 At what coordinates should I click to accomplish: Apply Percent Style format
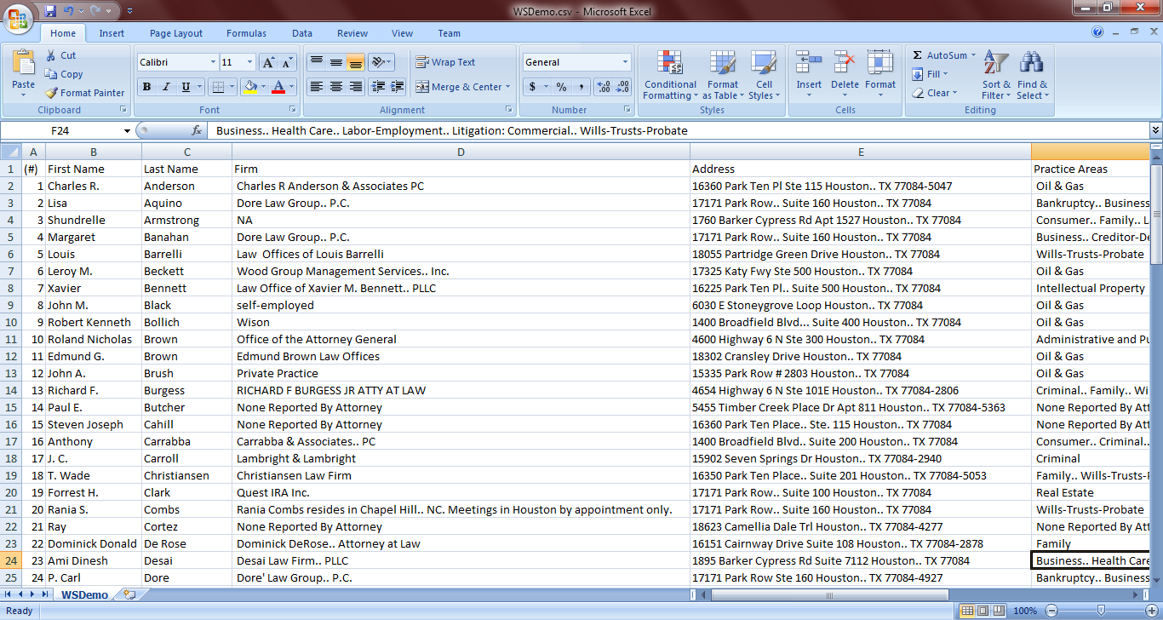coord(561,87)
